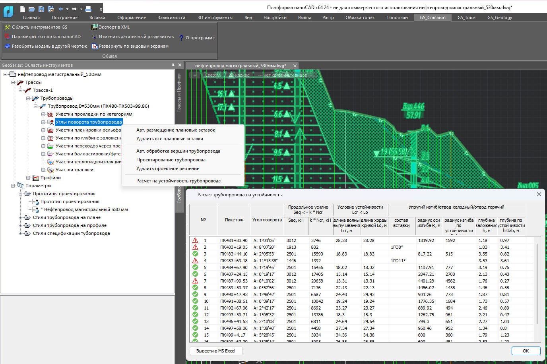Click Развернуть по видовым экранам icon
This screenshot has height=364, width=547.
point(95,46)
